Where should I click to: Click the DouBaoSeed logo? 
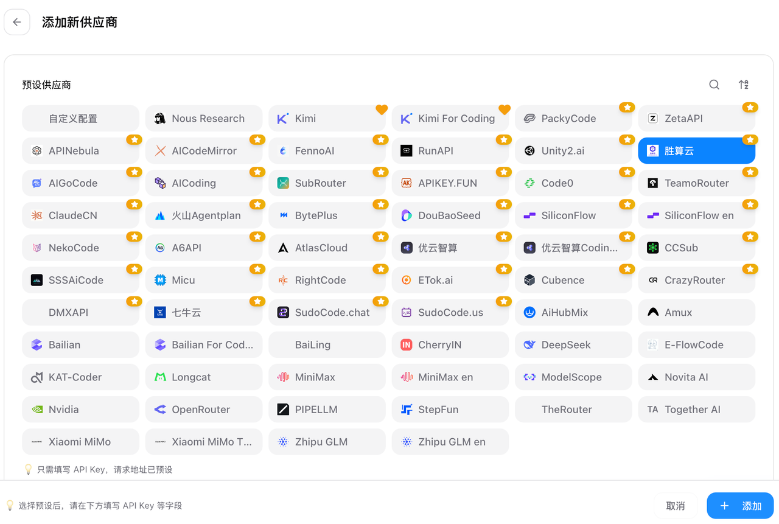407,215
